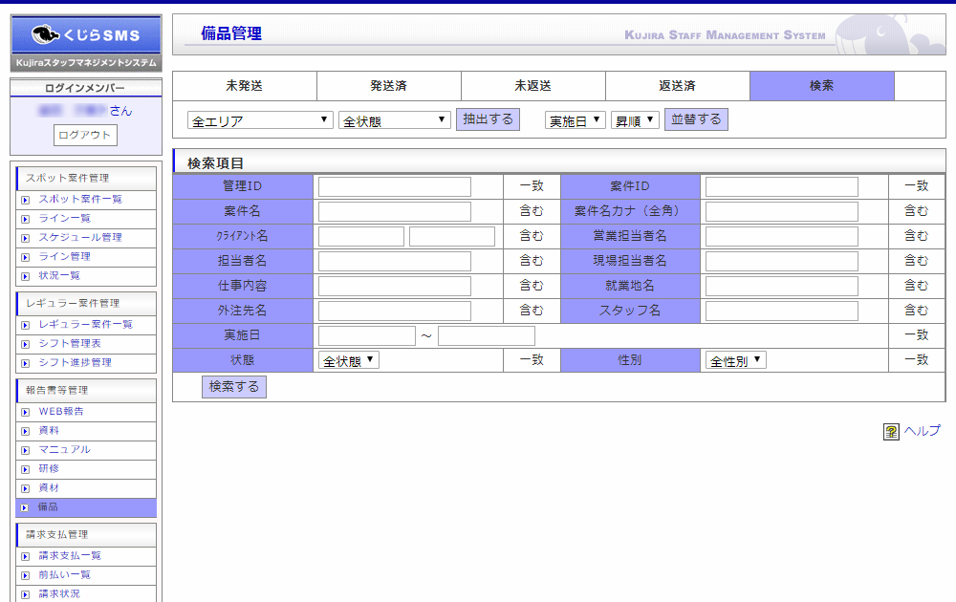Click arrow icon beside 資料
Viewport: 956px width, 602px height.
26,431
